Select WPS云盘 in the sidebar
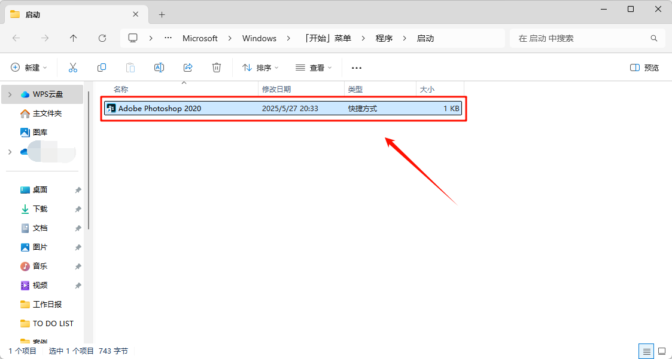The height and width of the screenshot is (359, 672). click(x=42, y=94)
